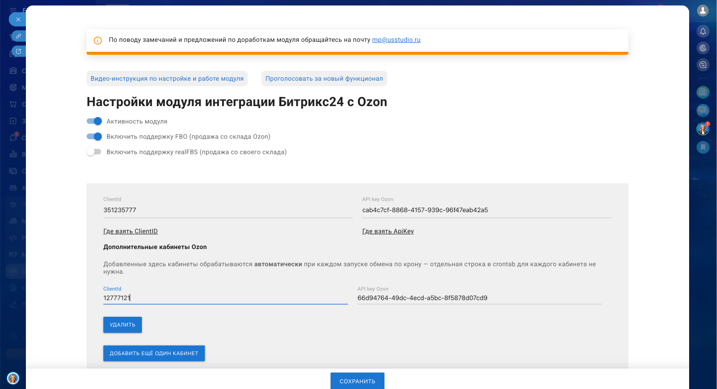Click the open in new window icon
This screenshot has height=389, width=717.
point(18,51)
